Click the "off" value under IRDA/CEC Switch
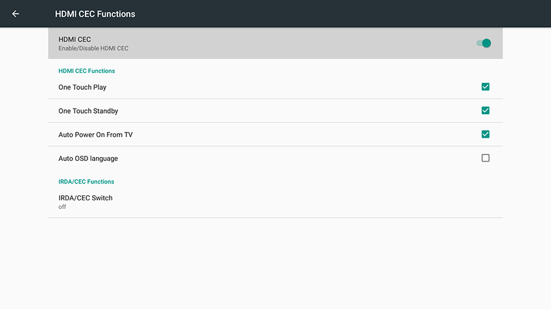This screenshot has height=309, width=551. (x=62, y=207)
